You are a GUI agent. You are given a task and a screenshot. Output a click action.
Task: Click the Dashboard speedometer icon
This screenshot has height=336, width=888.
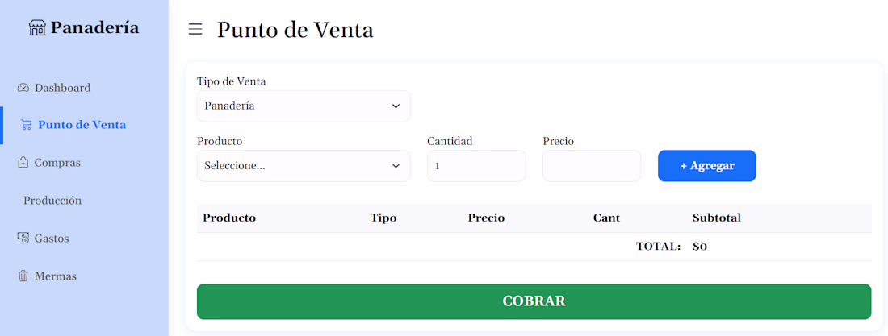(x=23, y=88)
